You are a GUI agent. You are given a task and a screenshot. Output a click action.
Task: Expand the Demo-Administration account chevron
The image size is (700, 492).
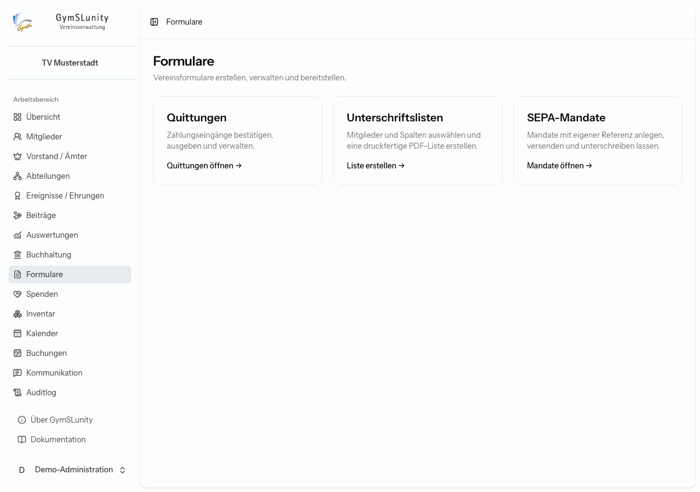point(122,470)
